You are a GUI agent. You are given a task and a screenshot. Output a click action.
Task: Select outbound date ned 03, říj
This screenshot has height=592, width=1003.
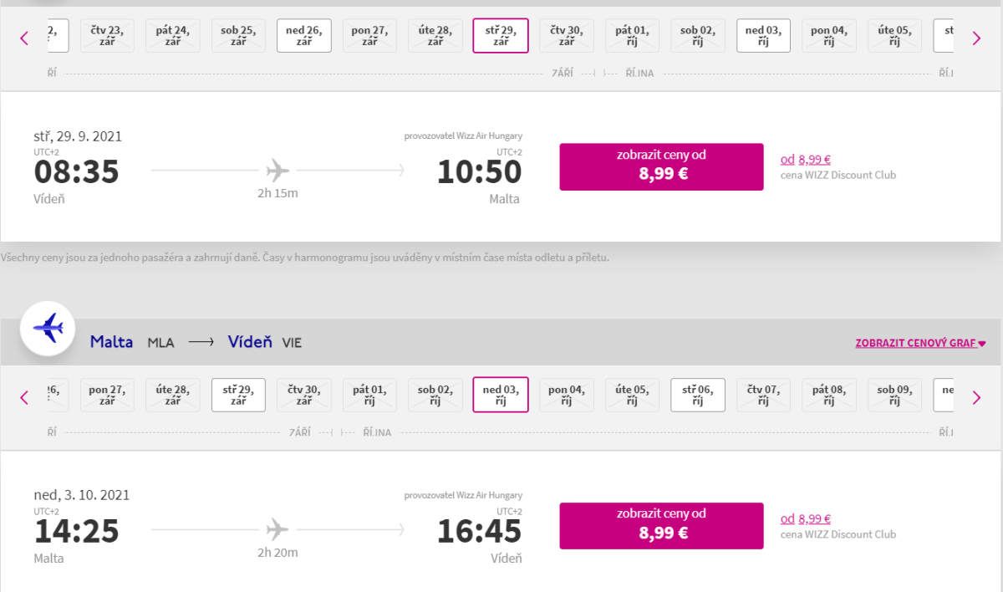[763, 36]
